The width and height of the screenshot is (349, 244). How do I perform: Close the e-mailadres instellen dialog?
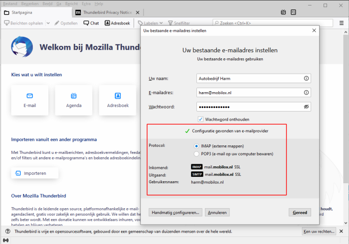(314, 30)
